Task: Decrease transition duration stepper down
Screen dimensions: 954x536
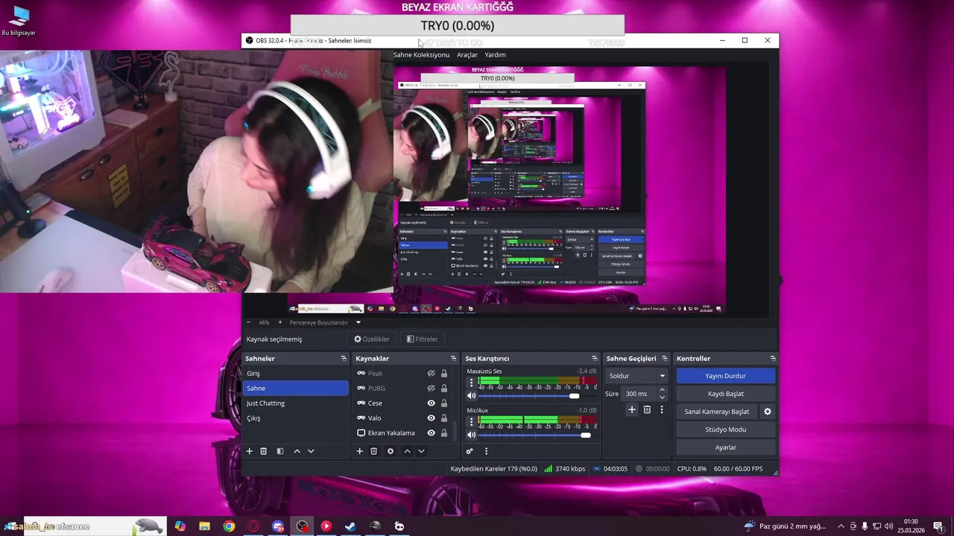Action: [662, 398]
